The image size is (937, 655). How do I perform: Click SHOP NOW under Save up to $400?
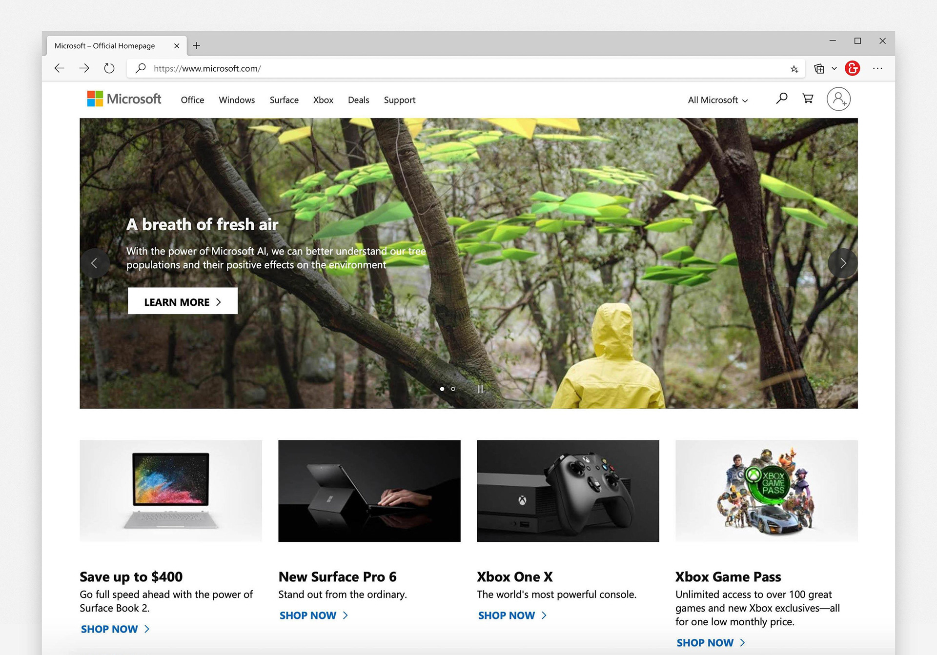(x=115, y=629)
